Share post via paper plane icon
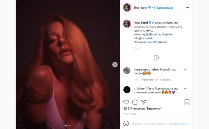 [x=143, y=102]
